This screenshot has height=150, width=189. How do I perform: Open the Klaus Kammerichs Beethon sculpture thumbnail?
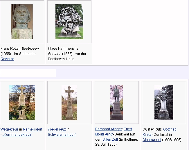coord(69,22)
